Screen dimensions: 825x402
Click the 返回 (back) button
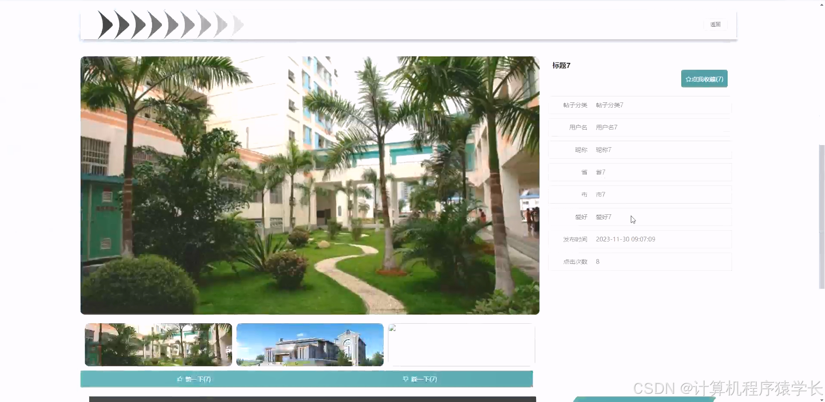coord(715,25)
